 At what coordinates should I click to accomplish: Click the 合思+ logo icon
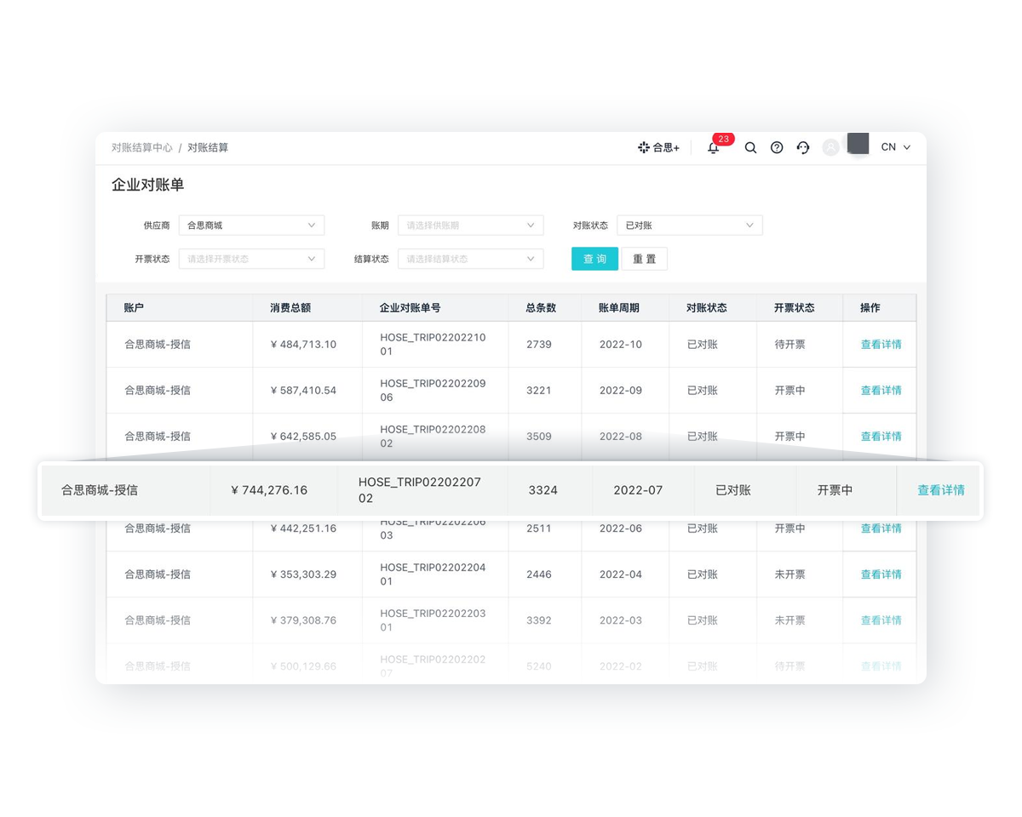[x=644, y=147]
